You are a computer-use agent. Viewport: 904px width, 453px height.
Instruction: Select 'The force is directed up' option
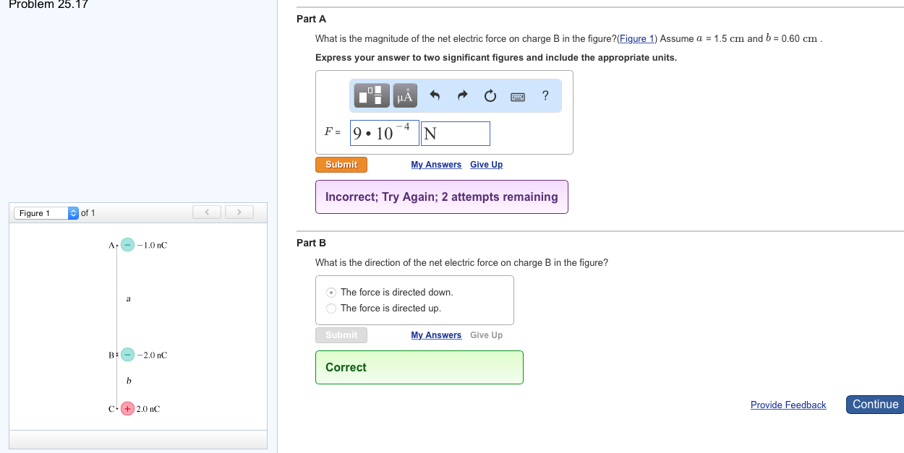(331, 308)
